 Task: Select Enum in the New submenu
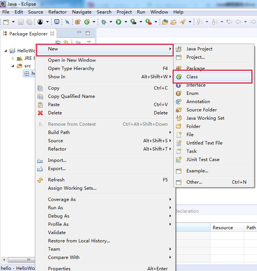(213, 93)
